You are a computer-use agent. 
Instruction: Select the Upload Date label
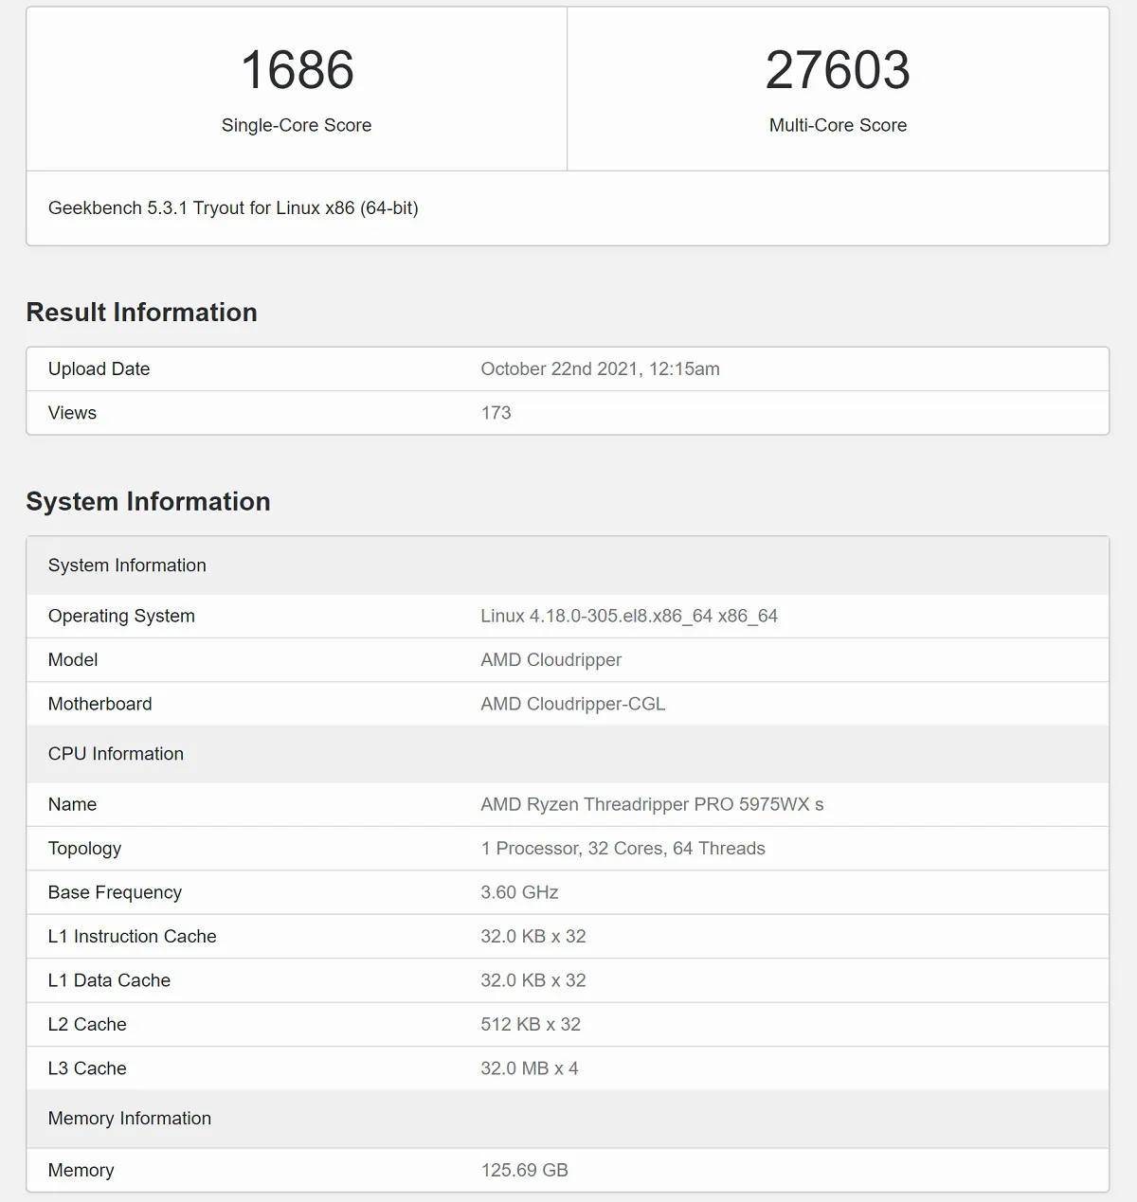point(99,369)
